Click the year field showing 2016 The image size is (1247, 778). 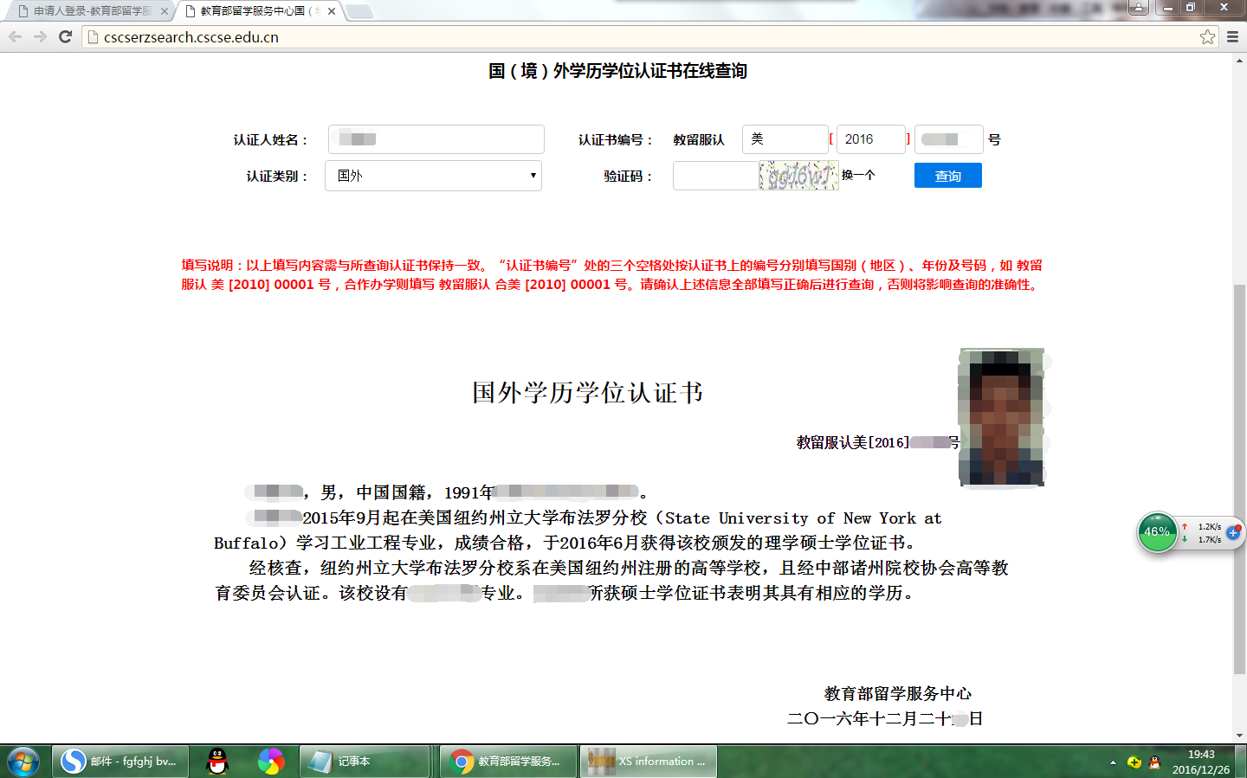pos(870,139)
